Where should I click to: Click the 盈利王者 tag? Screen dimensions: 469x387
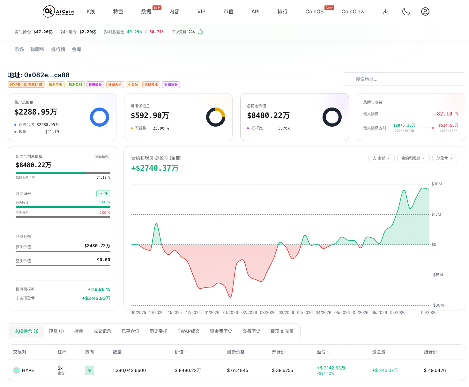click(56, 85)
